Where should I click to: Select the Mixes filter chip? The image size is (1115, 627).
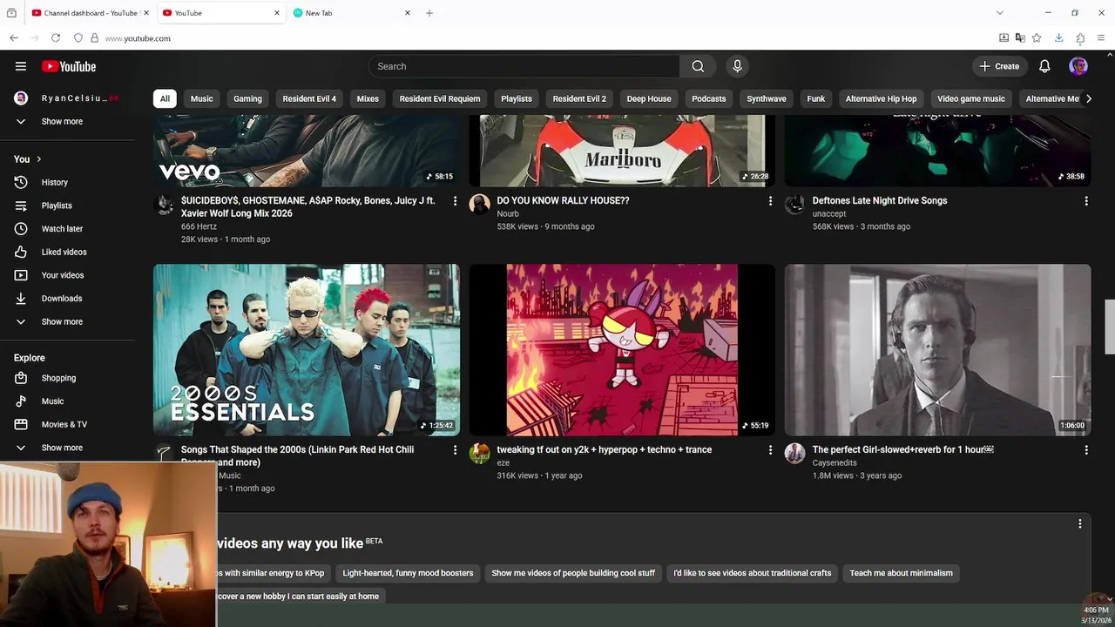[368, 98]
